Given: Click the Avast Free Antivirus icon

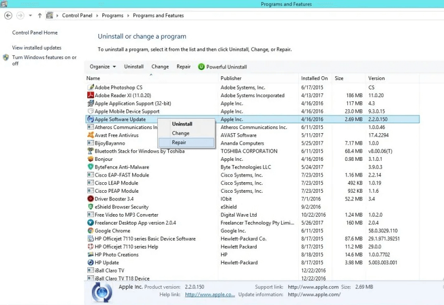Looking at the screenshot, I should pos(90,135).
